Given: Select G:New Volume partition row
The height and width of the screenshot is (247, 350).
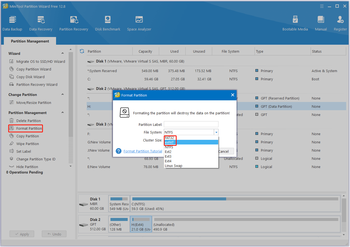Looking at the screenshot, I should point(216,142).
